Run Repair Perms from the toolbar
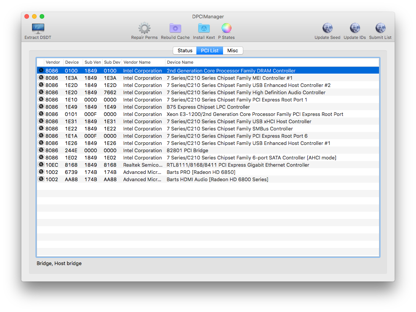416x312 pixels. (144, 29)
